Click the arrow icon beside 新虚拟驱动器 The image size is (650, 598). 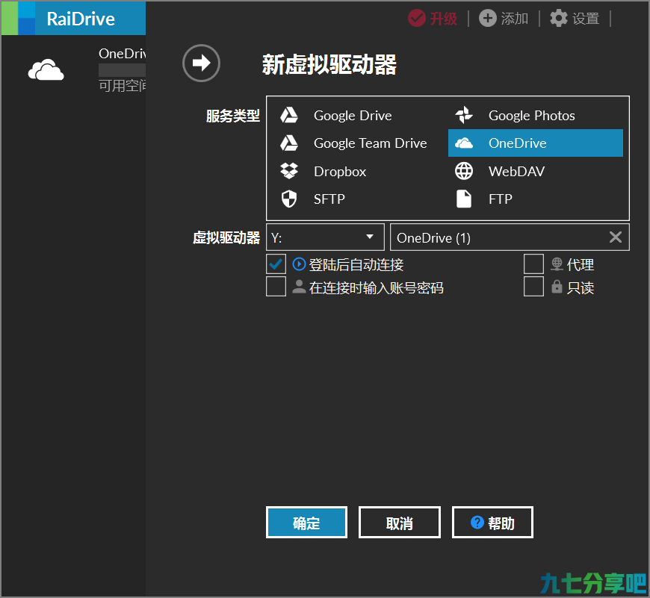pos(201,63)
